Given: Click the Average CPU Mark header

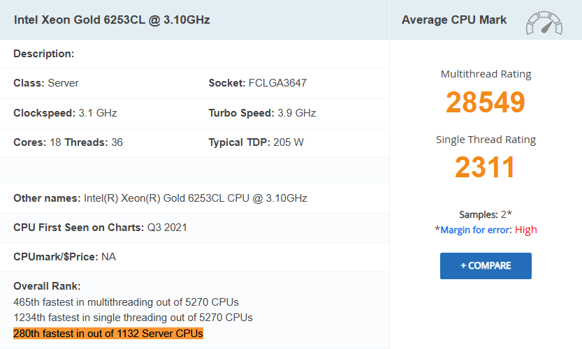Looking at the screenshot, I should tap(454, 20).
